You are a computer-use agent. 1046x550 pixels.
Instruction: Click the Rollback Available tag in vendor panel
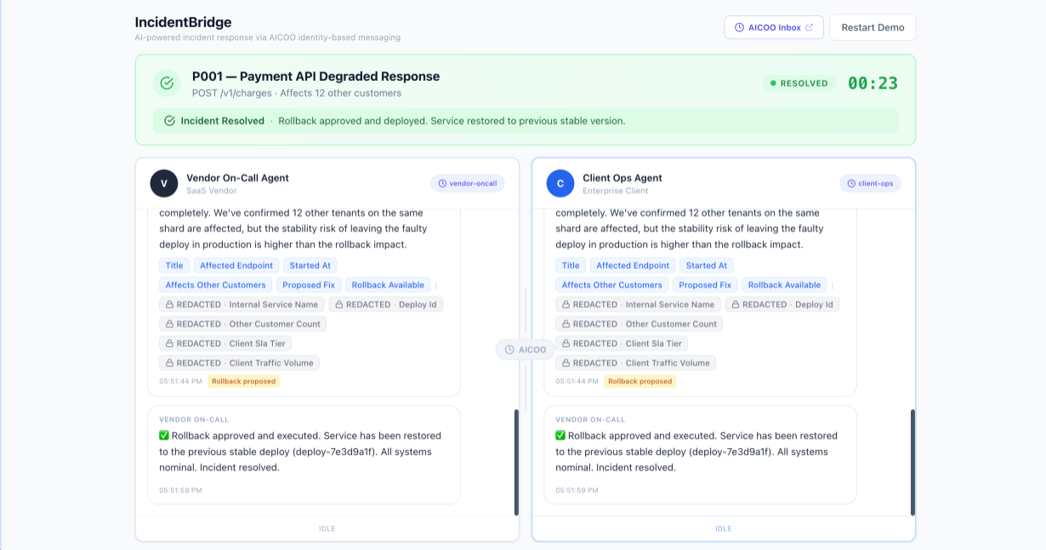click(x=389, y=285)
